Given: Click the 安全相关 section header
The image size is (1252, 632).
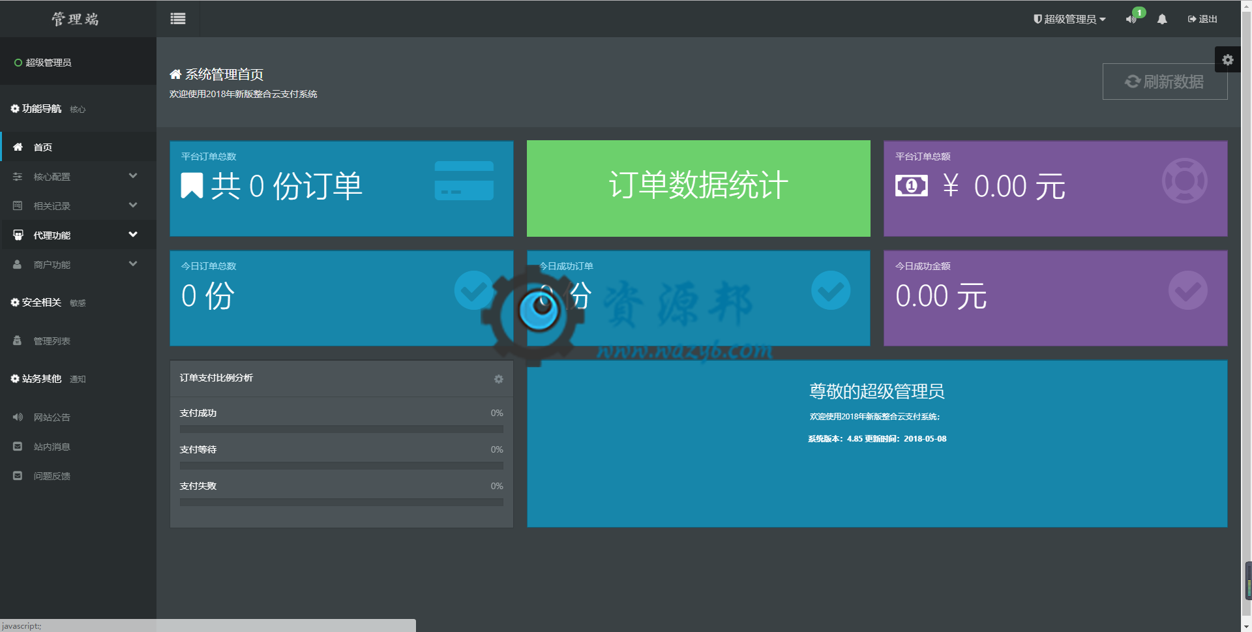Looking at the screenshot, I should click(x=42, y=303).
